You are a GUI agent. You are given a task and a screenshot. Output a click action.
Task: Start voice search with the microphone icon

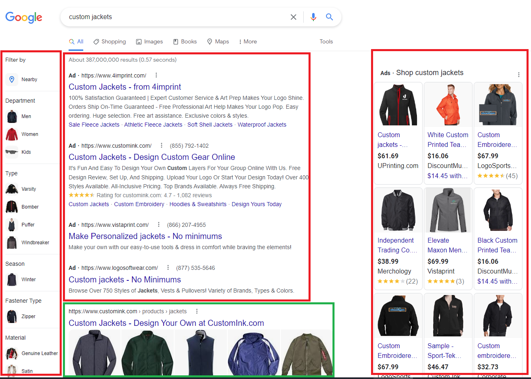pos(313,17)
